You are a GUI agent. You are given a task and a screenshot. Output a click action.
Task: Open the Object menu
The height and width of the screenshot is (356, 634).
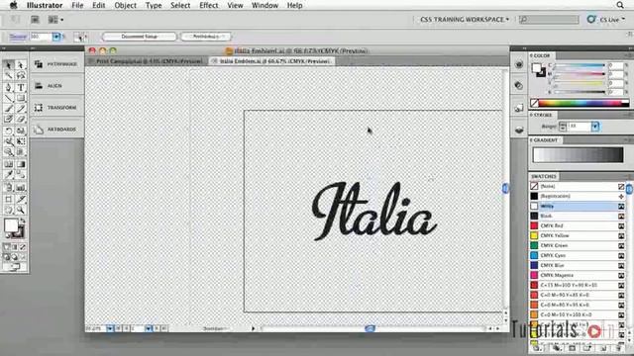click(x=126, y=5)
